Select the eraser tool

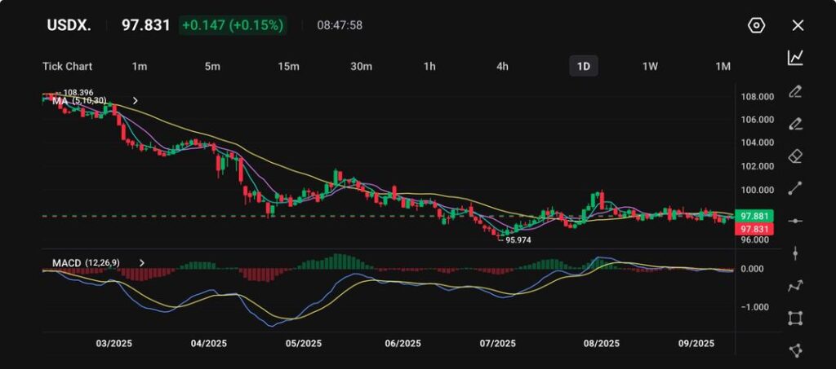click(795, 156)
